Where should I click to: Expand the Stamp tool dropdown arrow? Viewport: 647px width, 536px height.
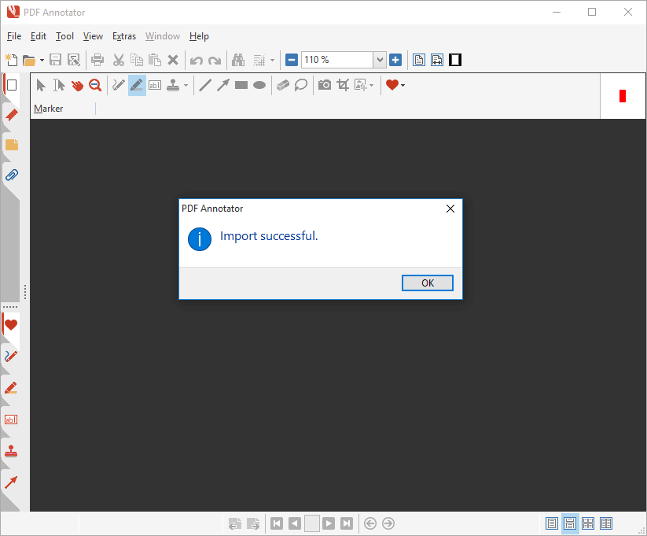click(186, 86)
